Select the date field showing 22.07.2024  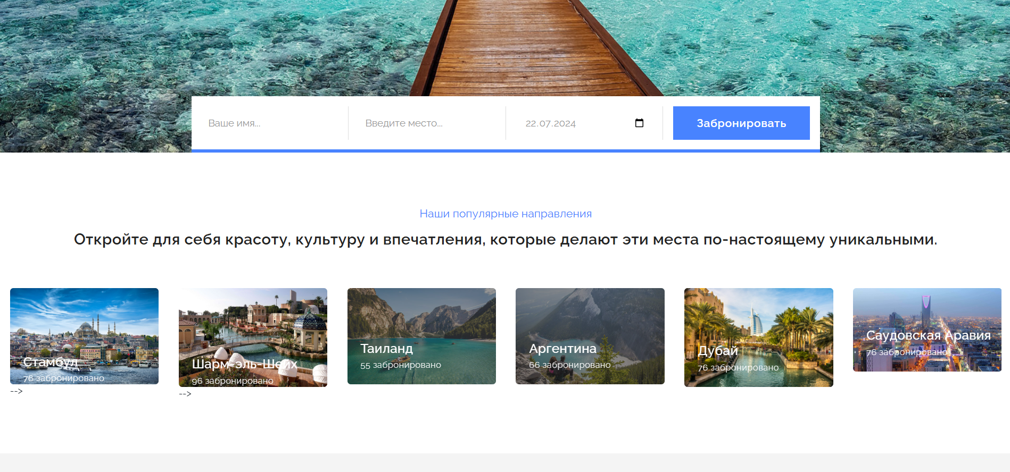pos(584,123)
